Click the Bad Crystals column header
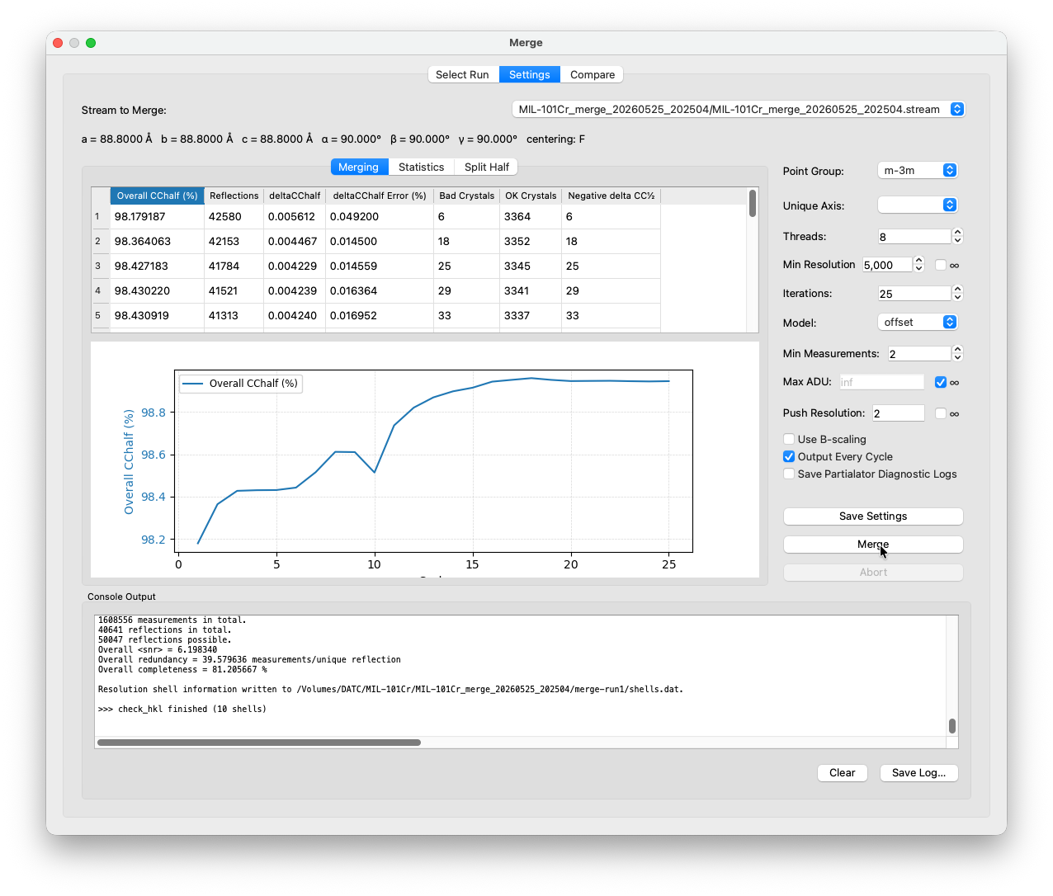Viewport: 1053px width, 896px height. click(466, 196)
